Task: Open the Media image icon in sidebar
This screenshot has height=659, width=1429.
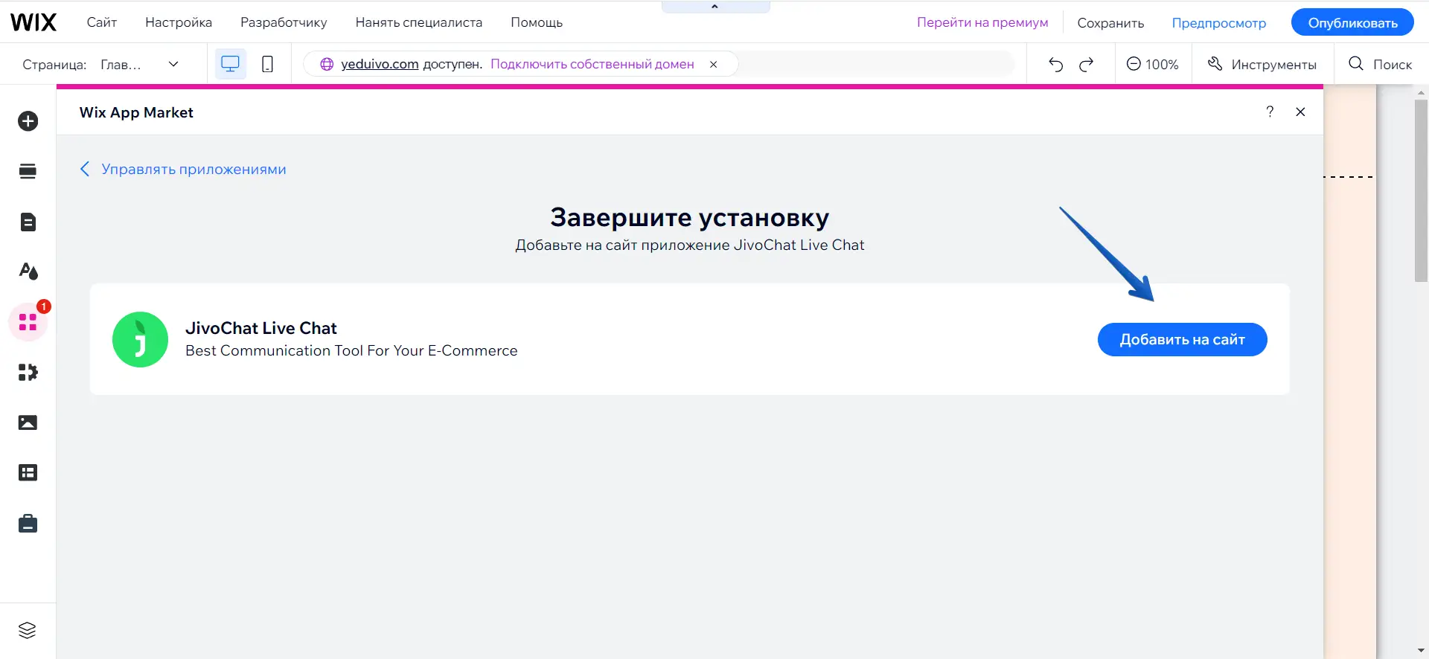Action: 28,422
